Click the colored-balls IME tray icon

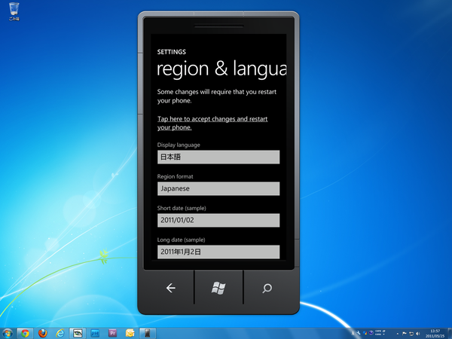[365, 333]
